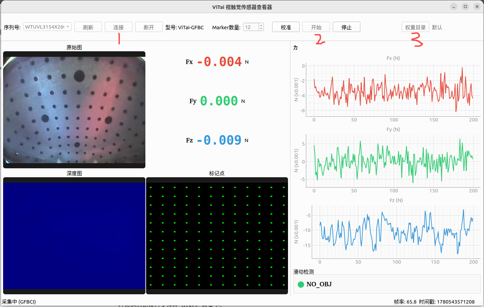Click the 深度图 depth map view
The width and height of the screenshot is (484, 307).
74,236
